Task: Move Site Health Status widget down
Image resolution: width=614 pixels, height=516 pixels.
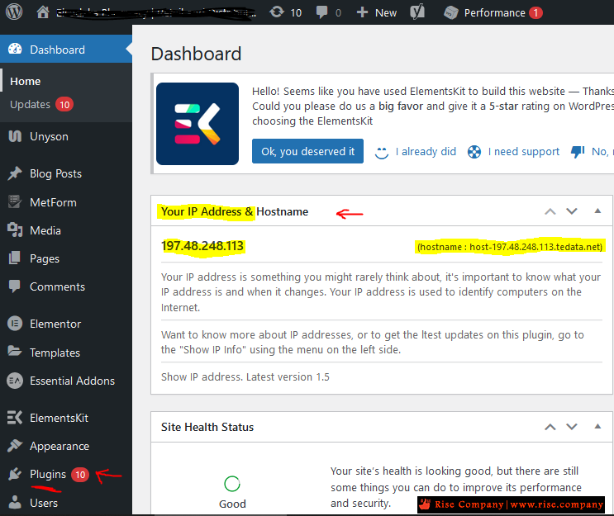Action: [x=571, y=427]
